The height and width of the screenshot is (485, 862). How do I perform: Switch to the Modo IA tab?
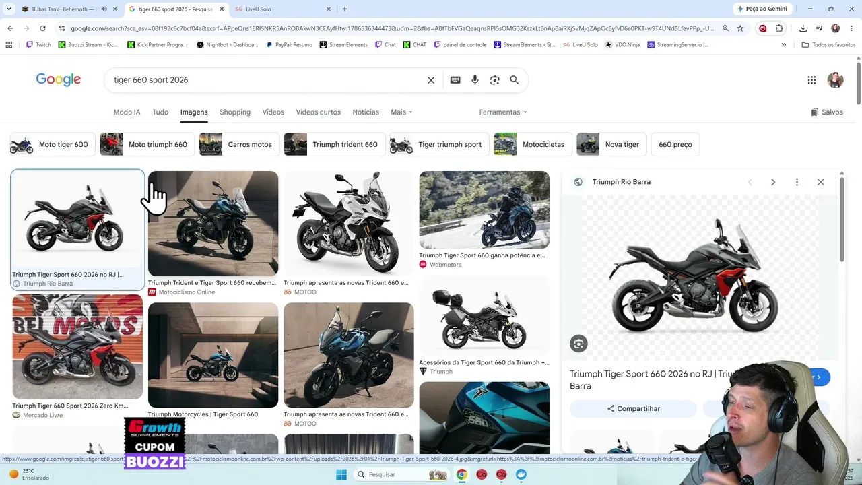click(x=127, y=112)
